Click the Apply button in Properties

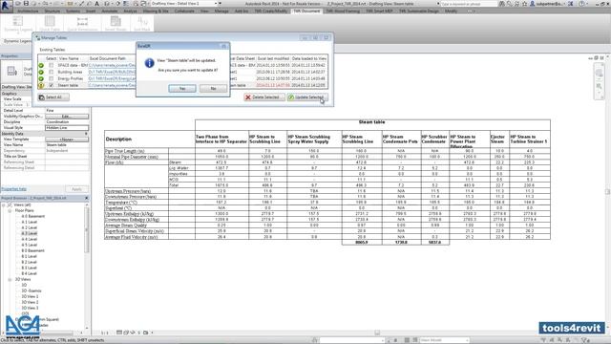(76, 189)
